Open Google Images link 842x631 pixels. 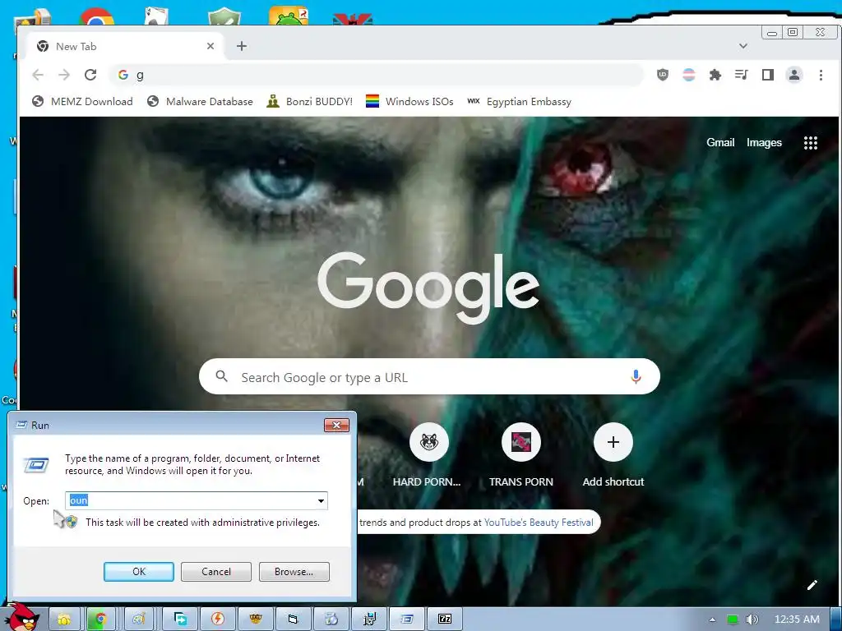pos(764,142)
